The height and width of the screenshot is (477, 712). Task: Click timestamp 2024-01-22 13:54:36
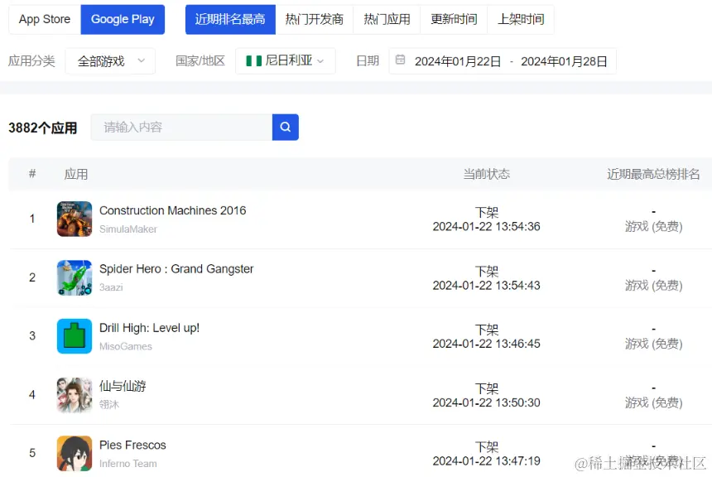point(486,227)
